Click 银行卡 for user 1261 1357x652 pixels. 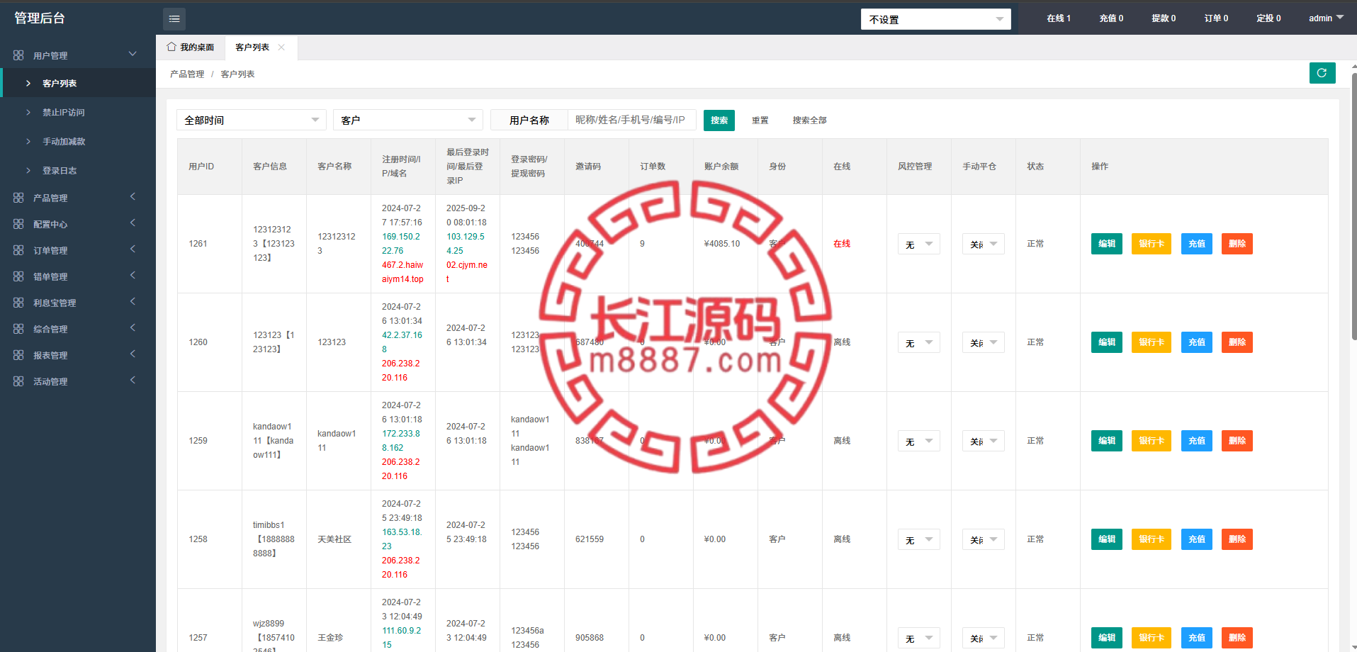point(1152,244)
